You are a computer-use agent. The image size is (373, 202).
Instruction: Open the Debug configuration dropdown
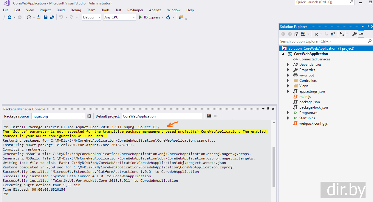point(92,17)
